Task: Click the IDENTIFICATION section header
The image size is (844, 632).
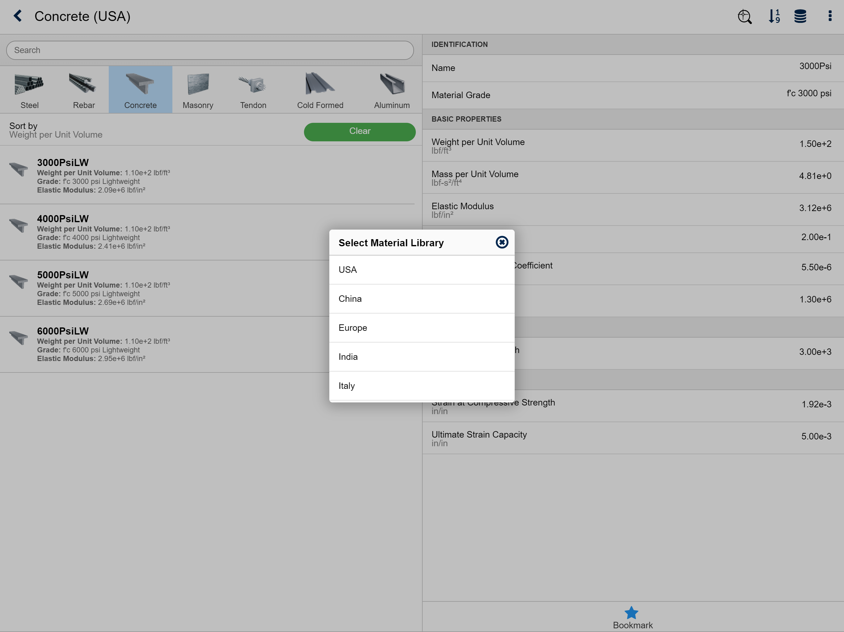Action: click(633, 45)
